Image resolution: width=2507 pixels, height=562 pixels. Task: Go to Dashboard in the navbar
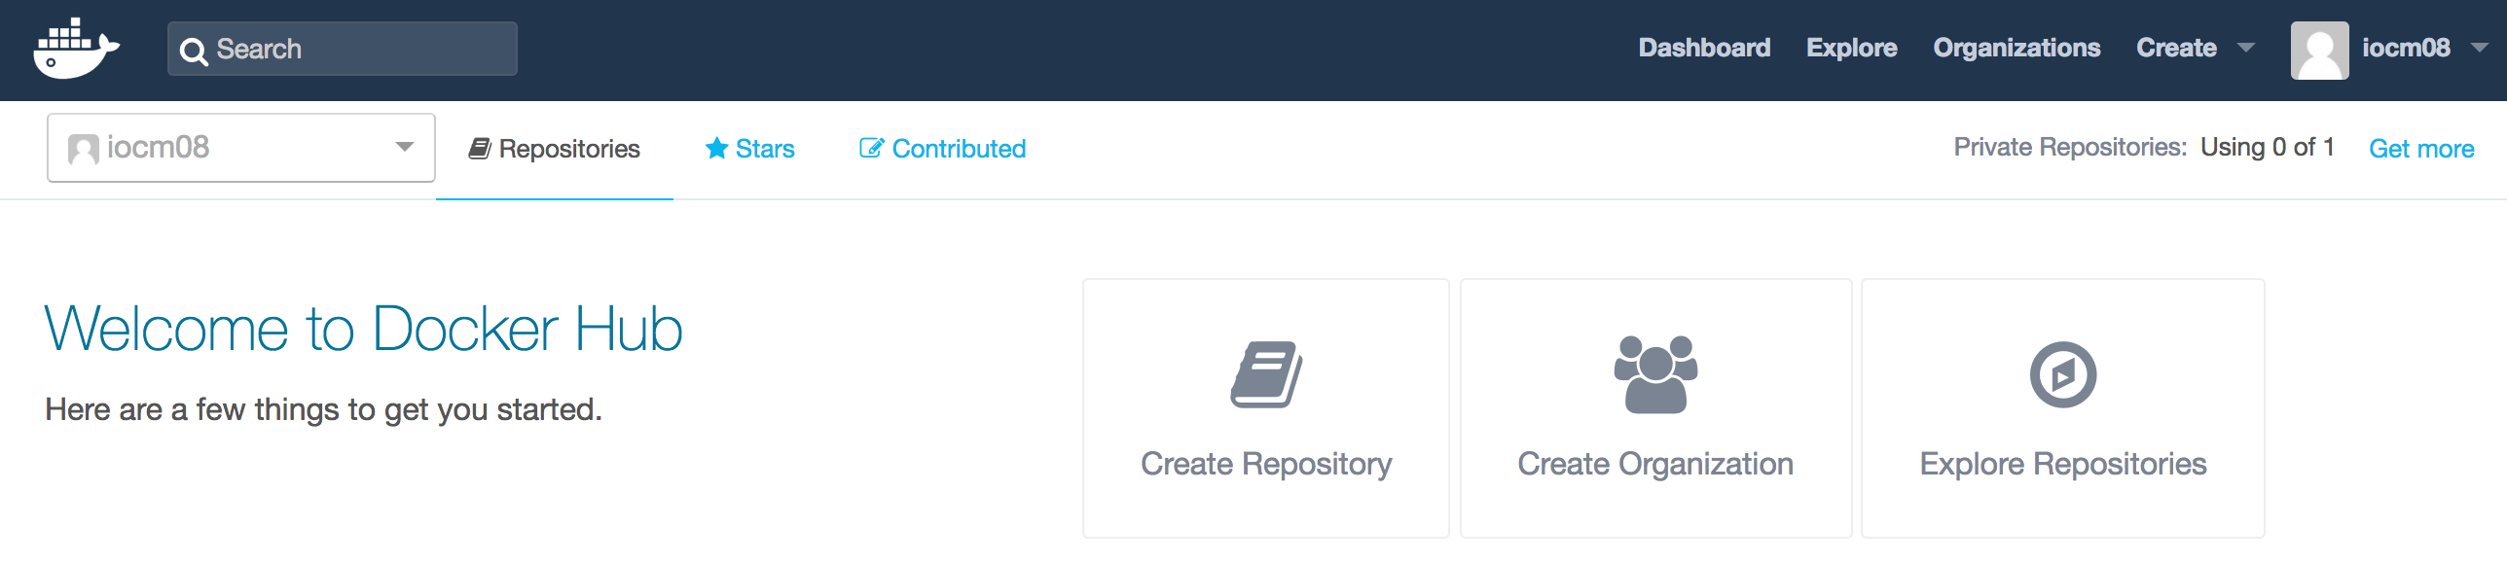1704,48
